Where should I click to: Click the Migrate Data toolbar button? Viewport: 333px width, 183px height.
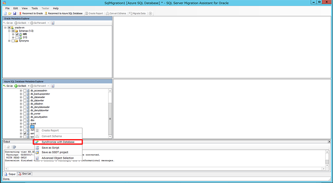coord(138,13)
